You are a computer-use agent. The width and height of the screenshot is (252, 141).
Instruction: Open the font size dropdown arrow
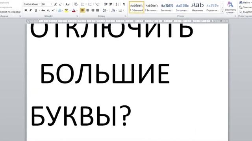click(x=52, y=4)
